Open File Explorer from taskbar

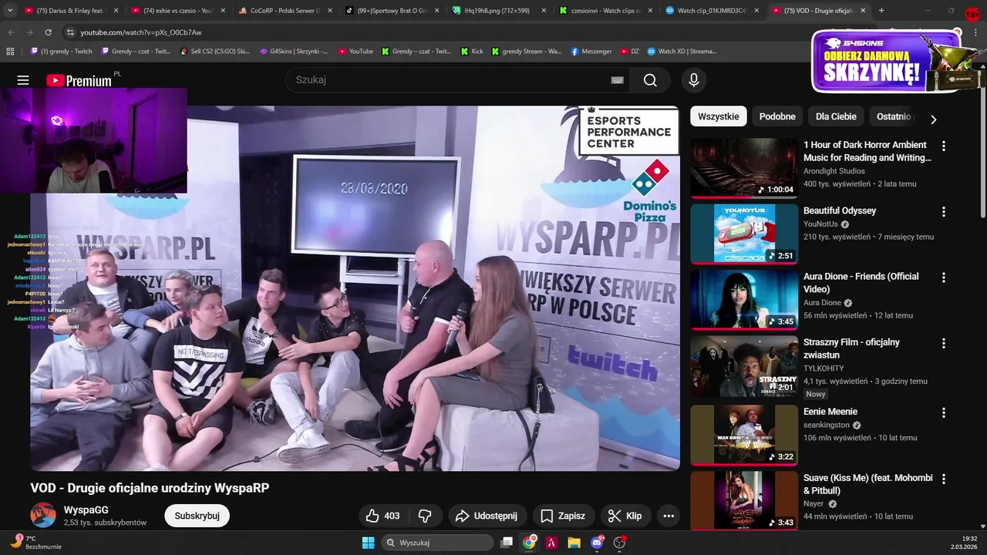point(574,543)
